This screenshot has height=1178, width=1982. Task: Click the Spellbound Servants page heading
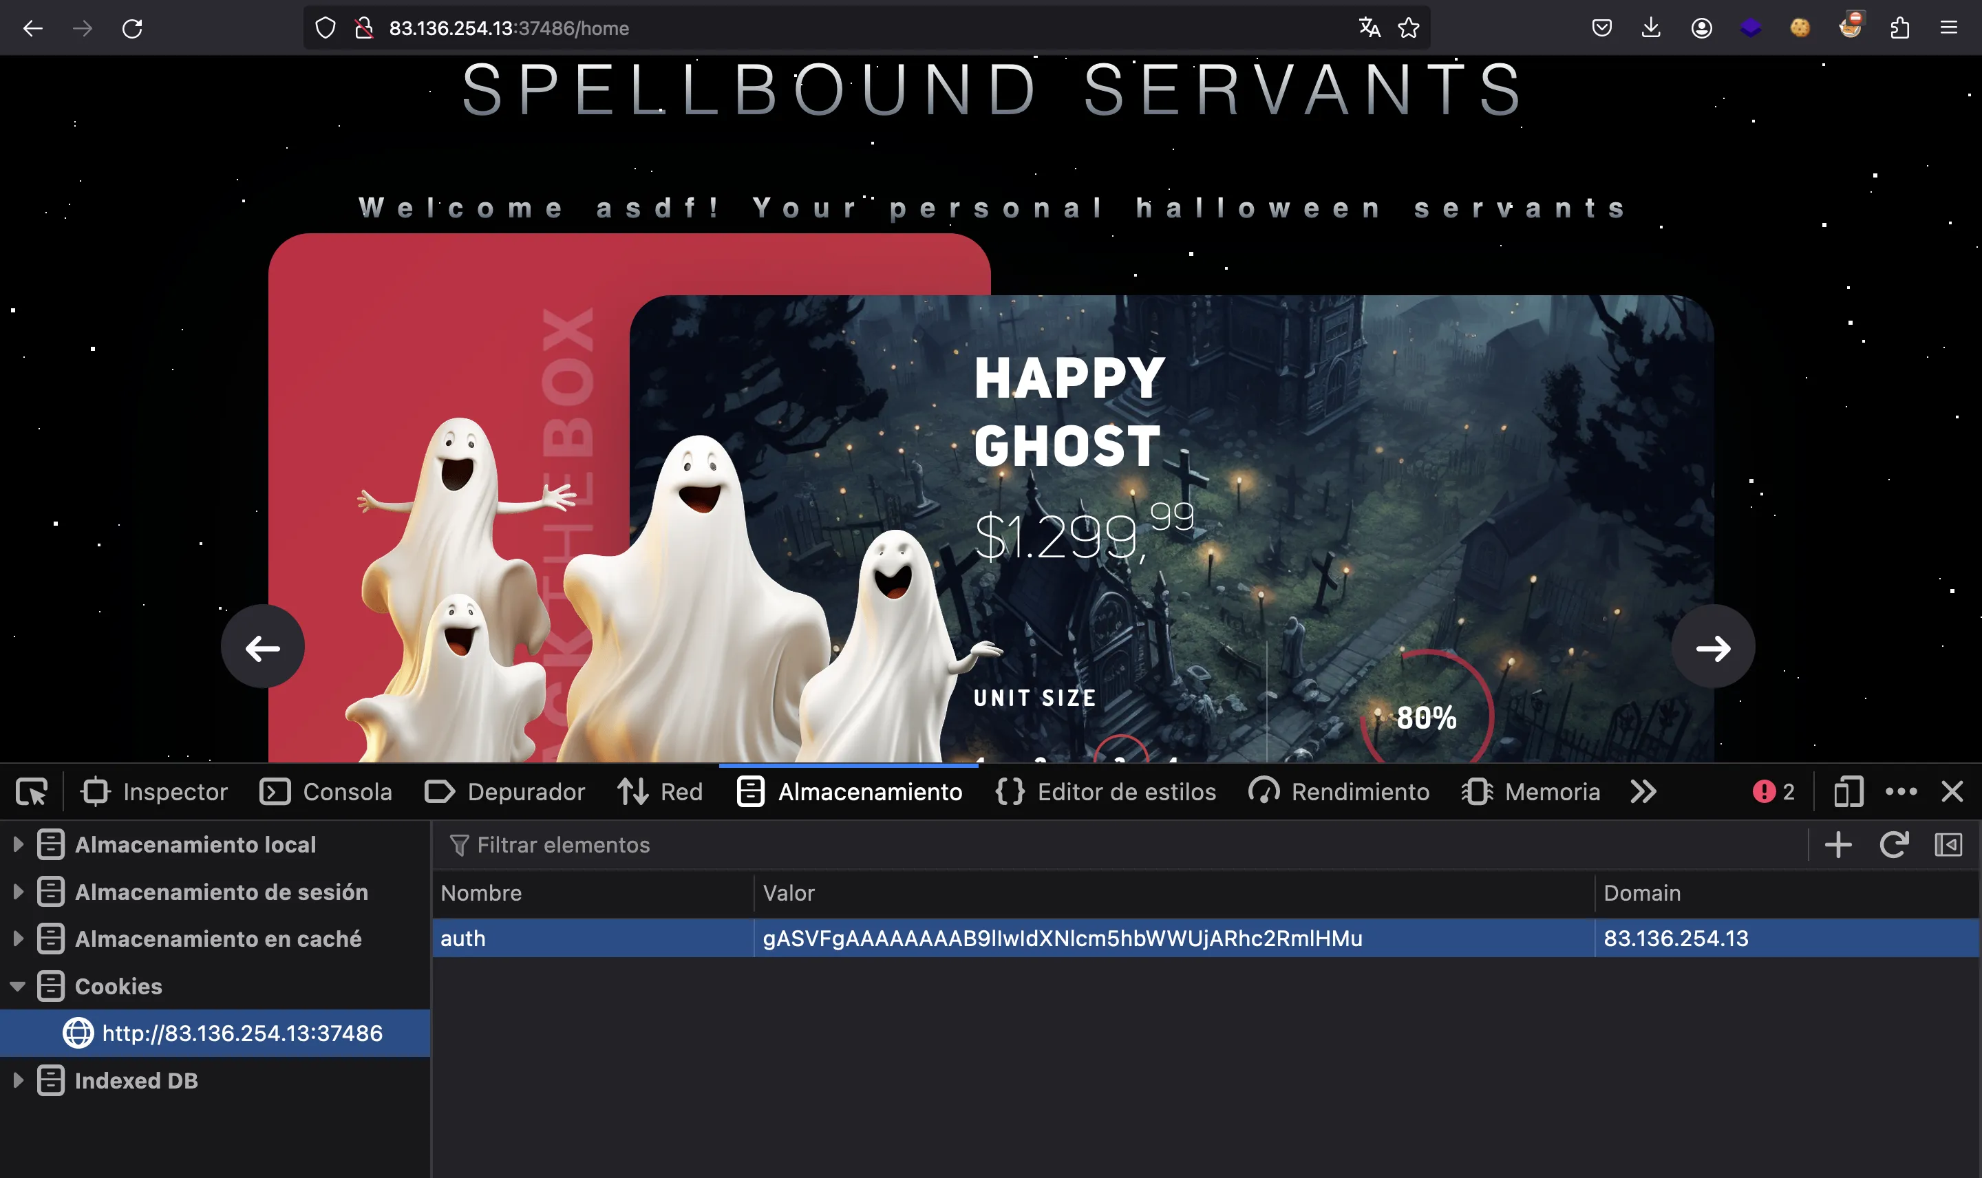992,89
